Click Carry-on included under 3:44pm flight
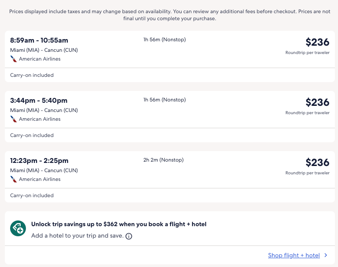The width and height of the screenshot is (338, 267). 32,135
